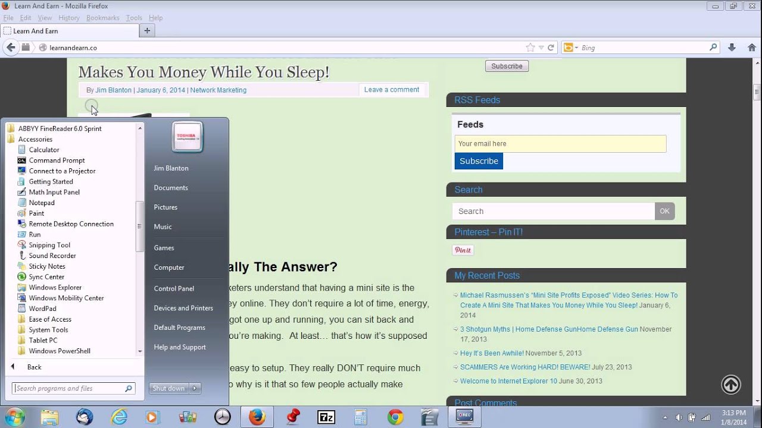Open the Firefox Help menu

point(155,18)
